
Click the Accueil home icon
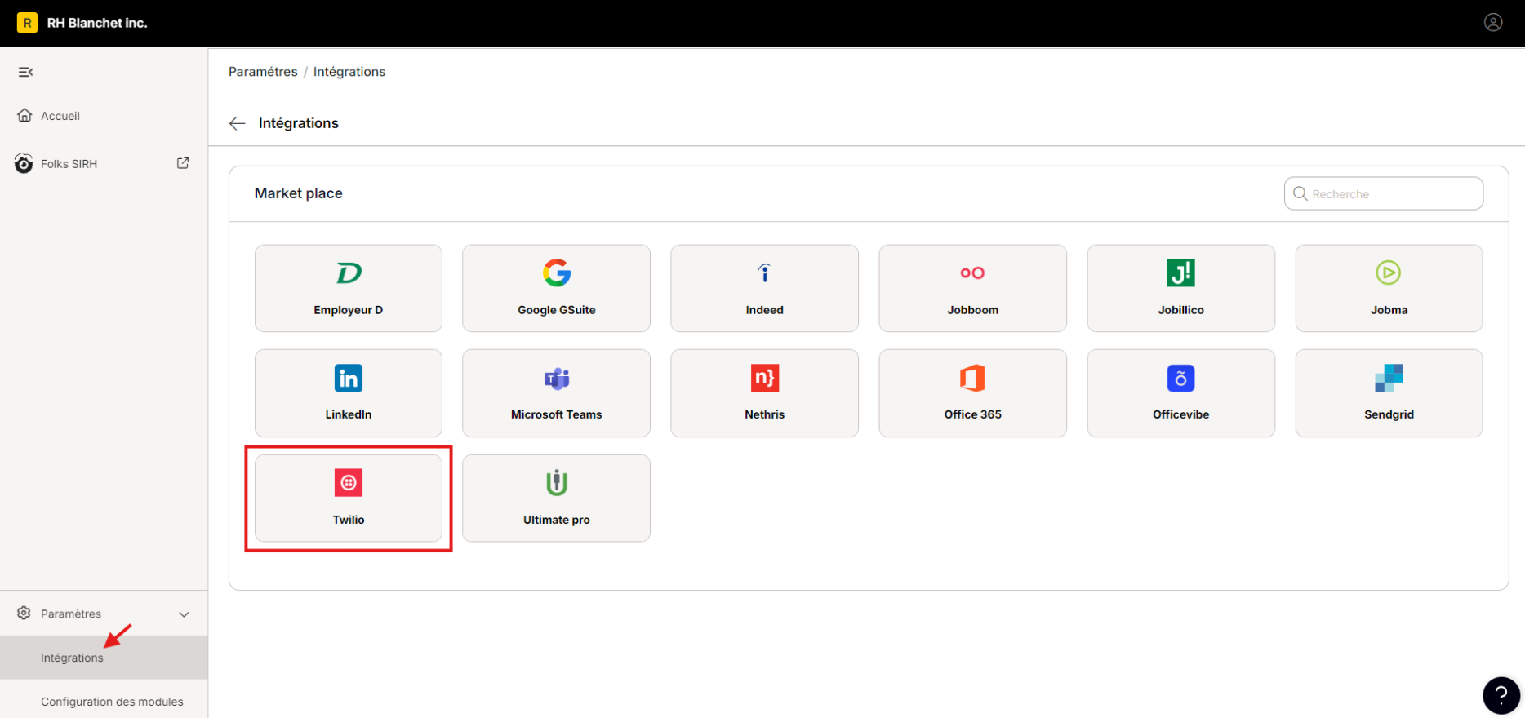24,115
